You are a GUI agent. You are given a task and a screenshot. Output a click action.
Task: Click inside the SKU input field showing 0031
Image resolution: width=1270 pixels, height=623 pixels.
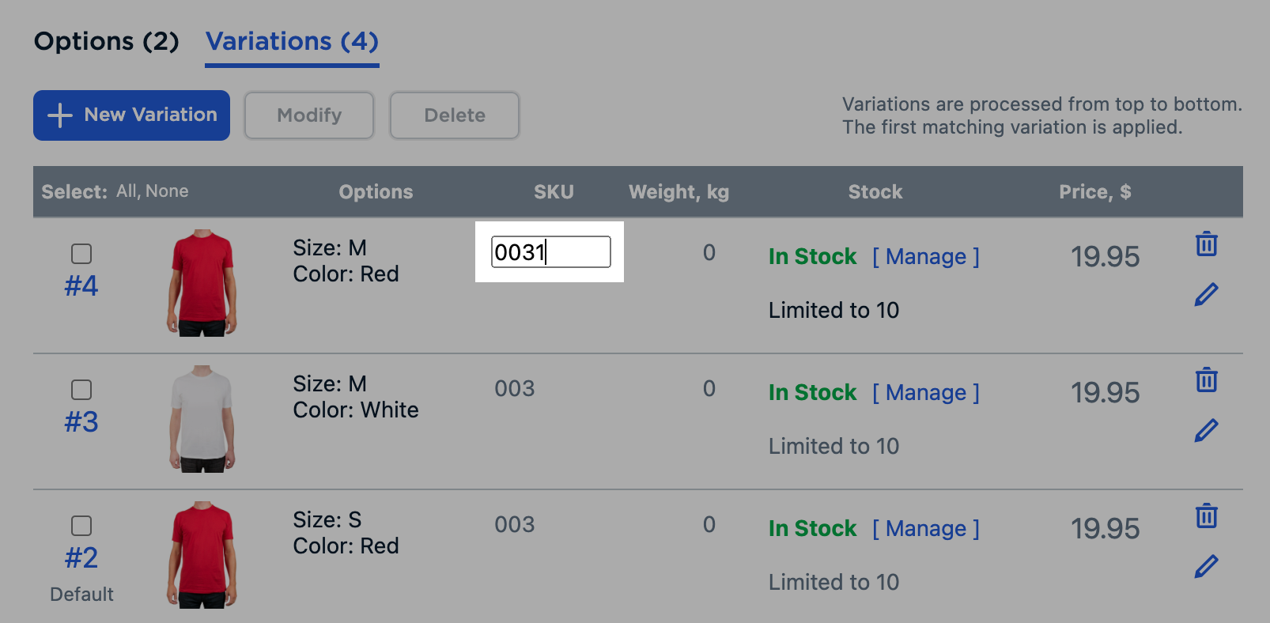pyautogui.click(x=550, y=251)
